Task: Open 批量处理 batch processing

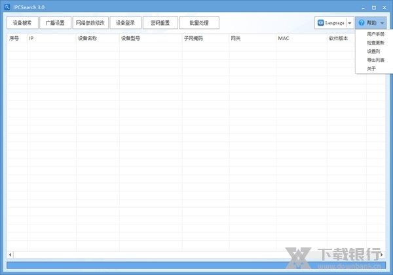Action: [199, 23]
